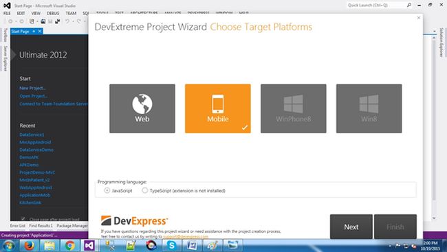Click the DevExpress logo
The height and width of the screenshot is (252, 447).
click(x=134, y=220)
